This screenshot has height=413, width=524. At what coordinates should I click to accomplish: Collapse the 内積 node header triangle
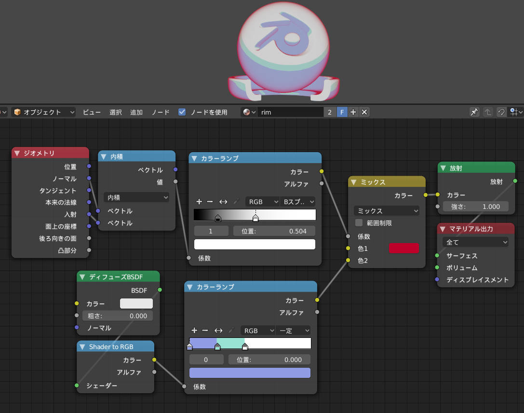click(104, 156)
